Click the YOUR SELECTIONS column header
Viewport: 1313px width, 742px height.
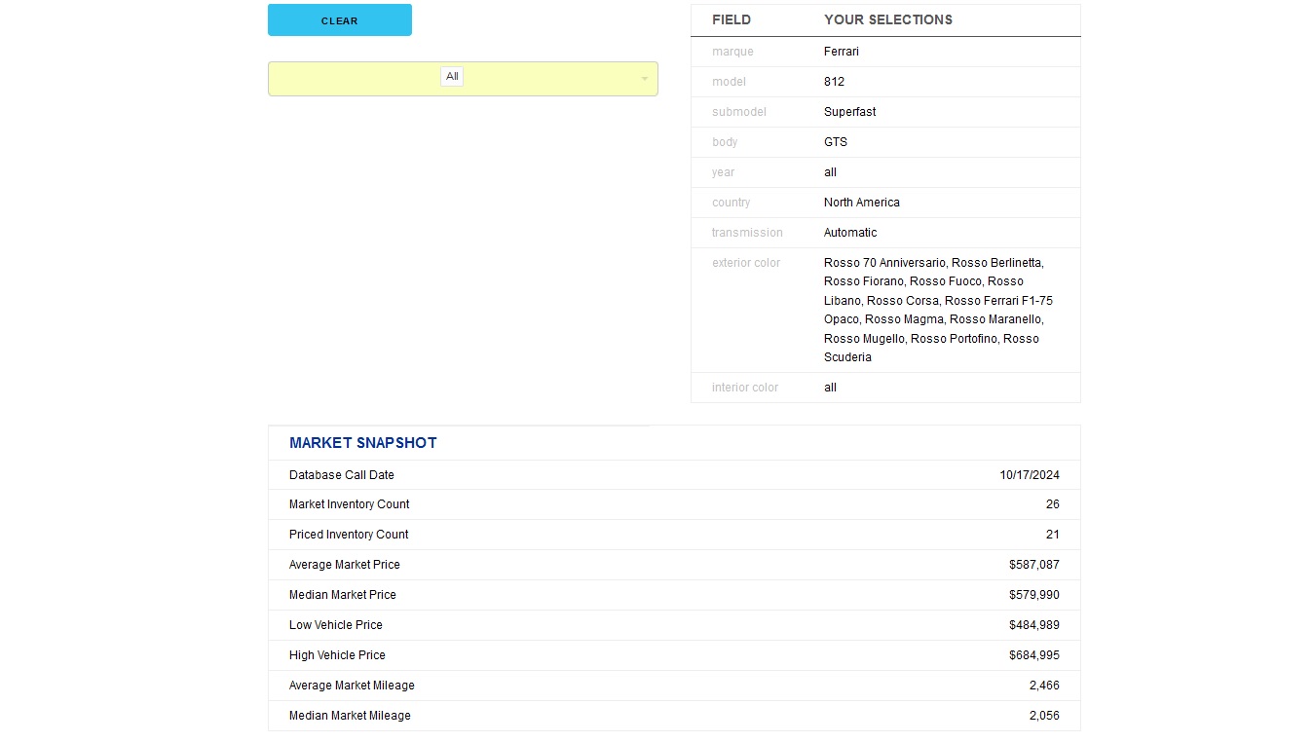887,19
